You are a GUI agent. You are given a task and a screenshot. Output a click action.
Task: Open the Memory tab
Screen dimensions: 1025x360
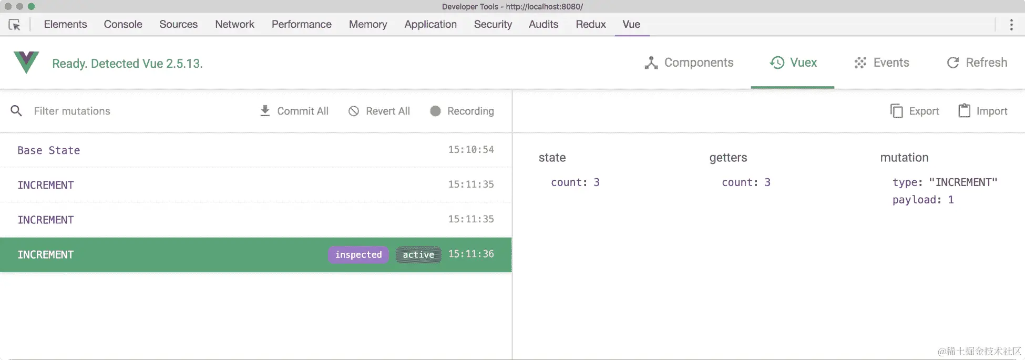pos(368,24)
